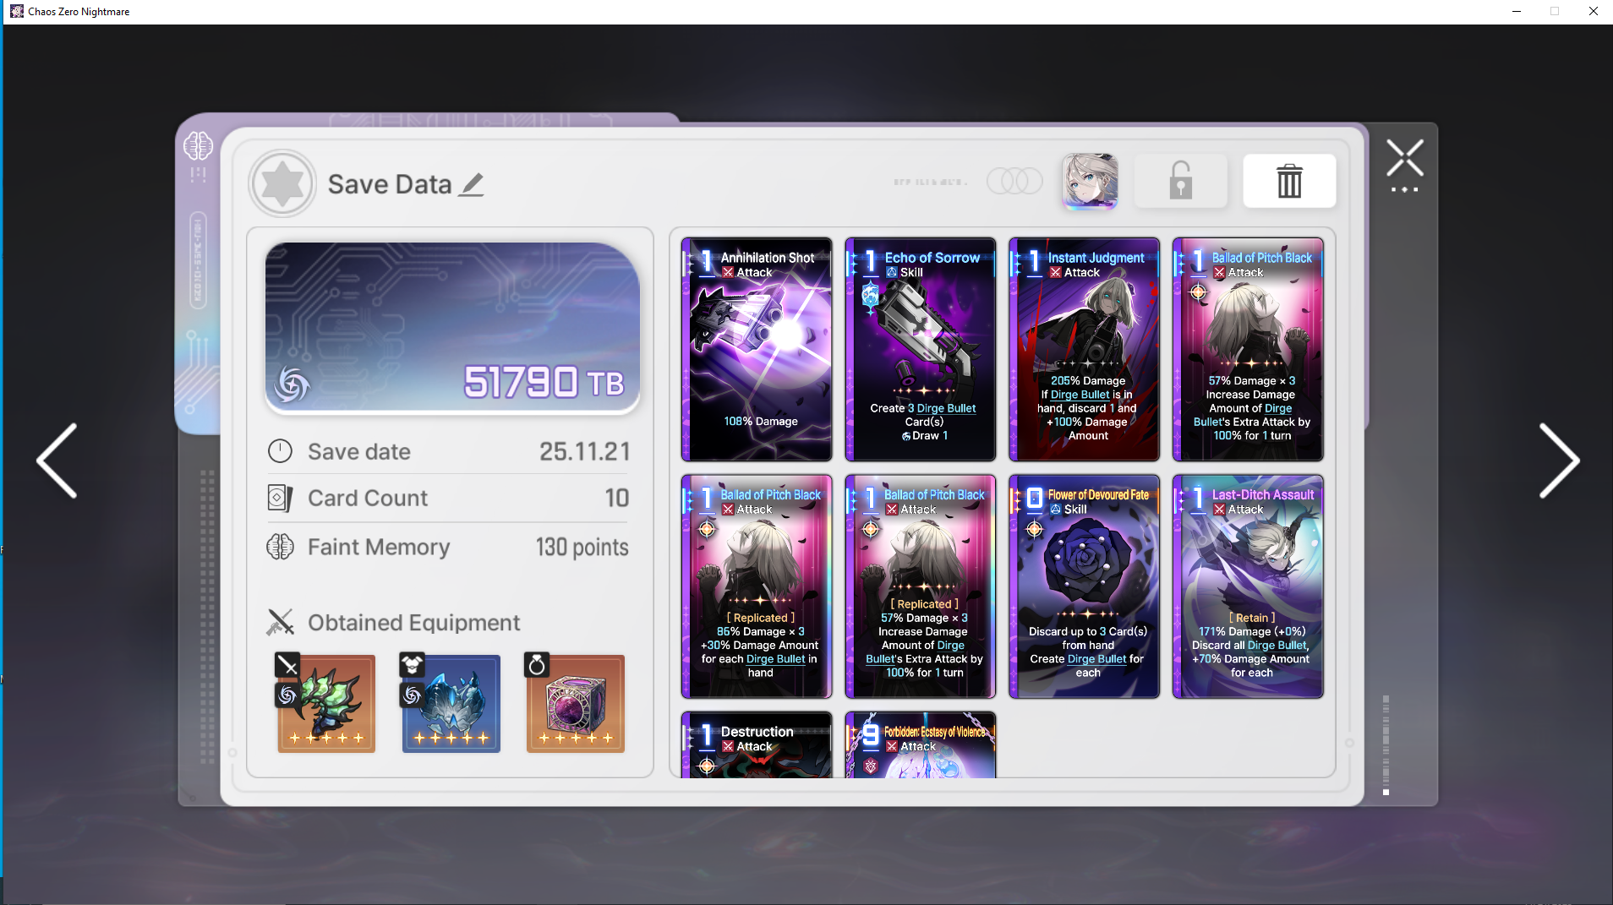Click the card list scrollbar
Image resolution: width=1613 pixels, height=905 pixels.
coord(1386,745)
